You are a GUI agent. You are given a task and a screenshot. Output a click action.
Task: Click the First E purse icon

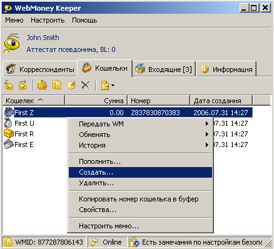coord(9,145)
